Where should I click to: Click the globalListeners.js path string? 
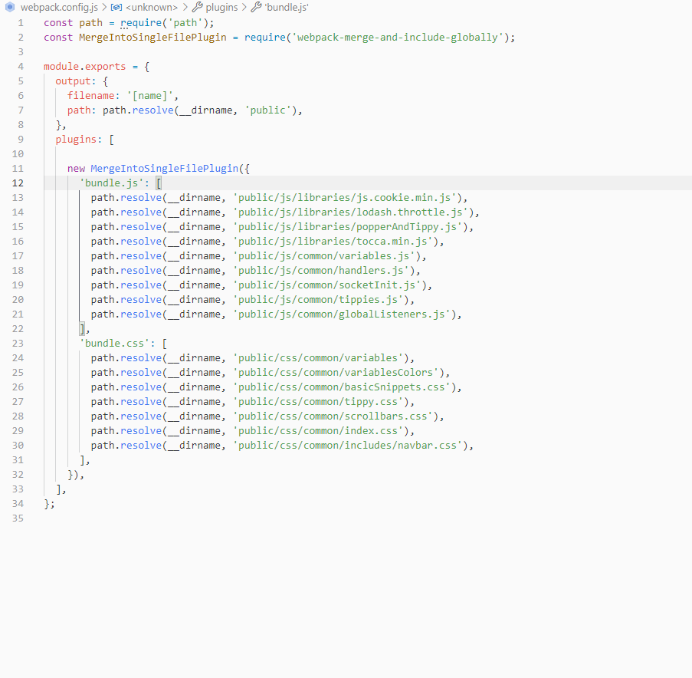[x=342, y=314]
